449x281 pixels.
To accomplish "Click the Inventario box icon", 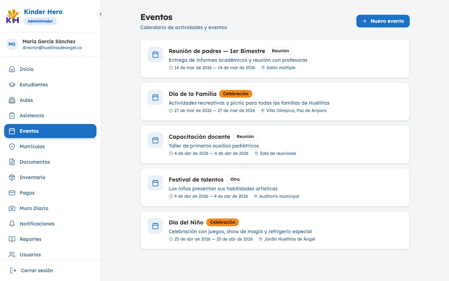I will pos(12,177).
